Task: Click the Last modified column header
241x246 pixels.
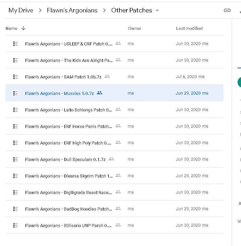Action: click(189, 29)
